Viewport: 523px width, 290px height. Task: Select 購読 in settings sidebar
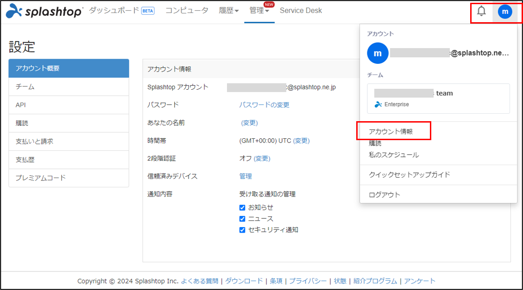click(69, 123)
